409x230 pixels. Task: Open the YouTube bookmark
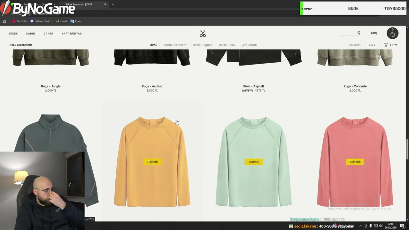tap(19, 21)
